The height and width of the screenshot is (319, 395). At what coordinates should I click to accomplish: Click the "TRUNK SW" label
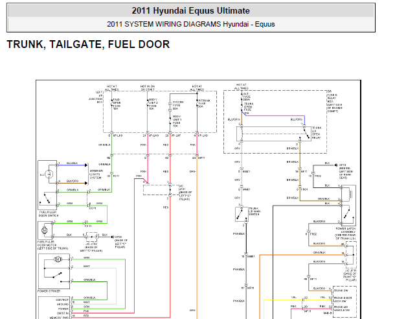click(x=341, y=290)
